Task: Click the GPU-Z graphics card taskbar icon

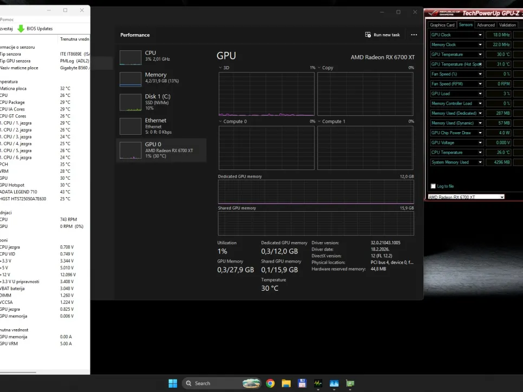Action: [x=350, y=383]
